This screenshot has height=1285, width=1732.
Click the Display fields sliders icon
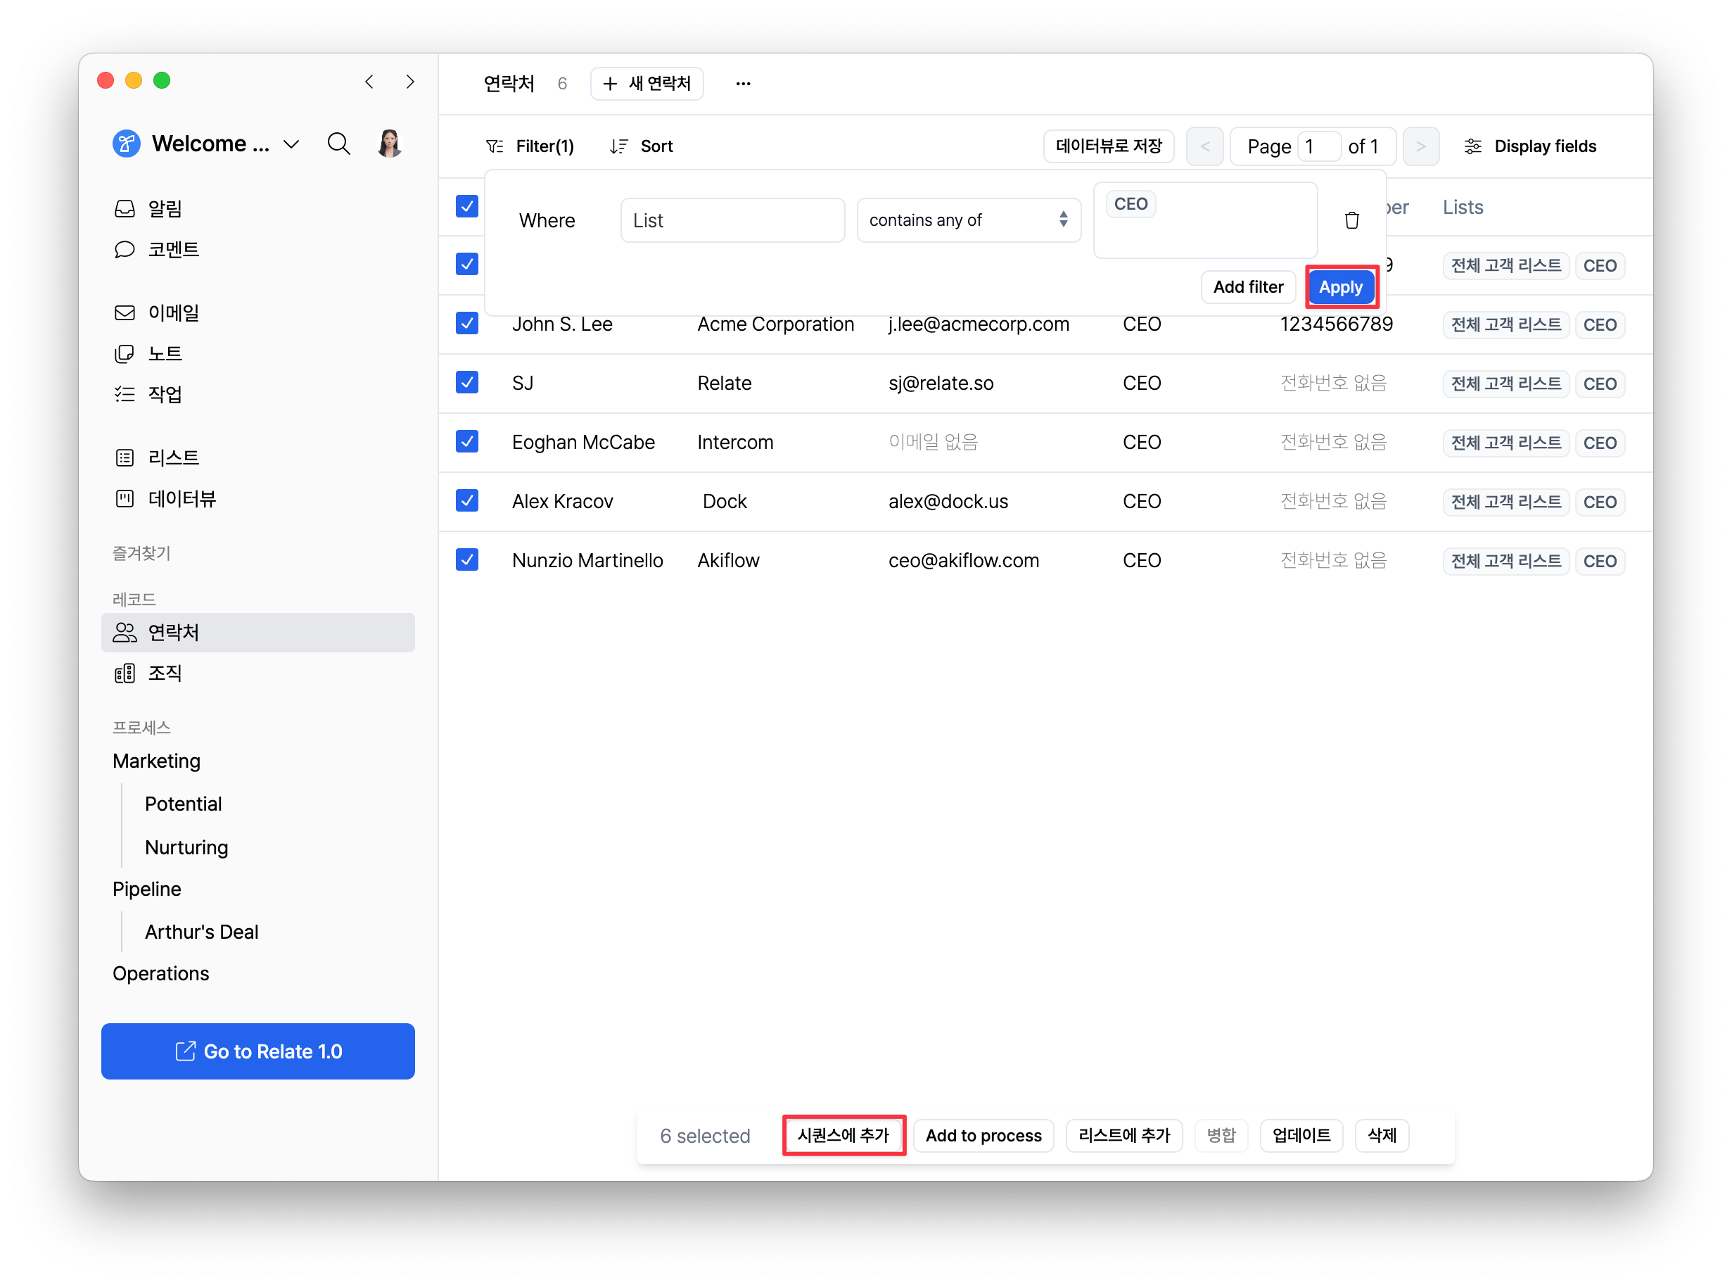coord(1472,146)
